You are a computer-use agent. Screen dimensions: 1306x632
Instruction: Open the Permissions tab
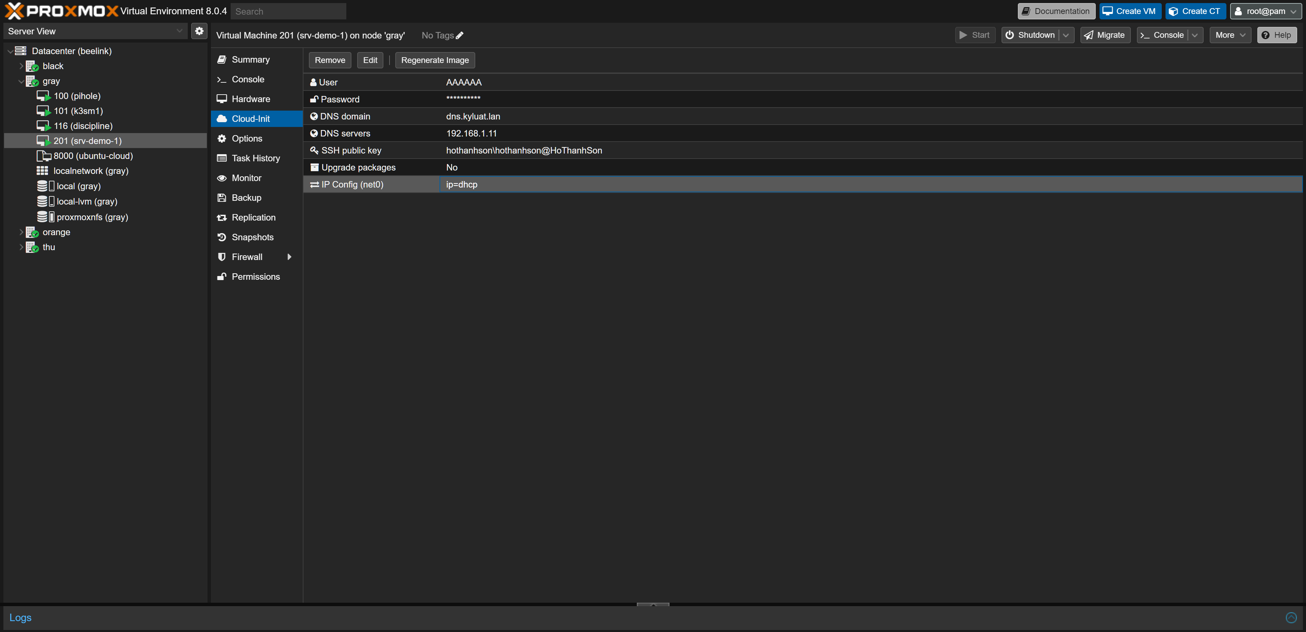point(257,276)
